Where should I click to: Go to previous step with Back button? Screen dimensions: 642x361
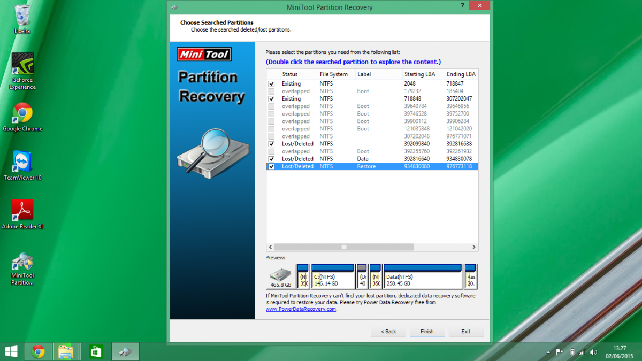point(388,331)
